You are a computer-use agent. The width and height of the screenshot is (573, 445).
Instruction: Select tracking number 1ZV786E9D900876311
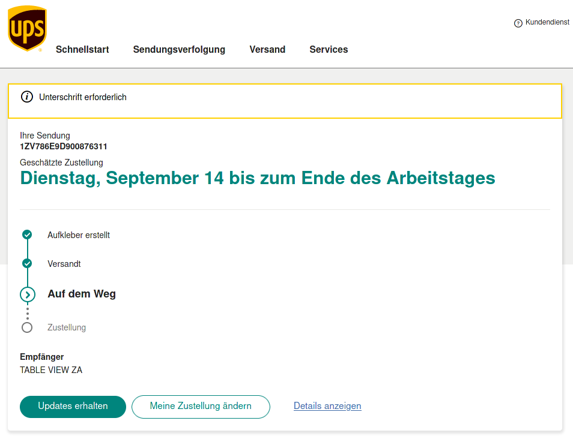(x=64, y=146)
